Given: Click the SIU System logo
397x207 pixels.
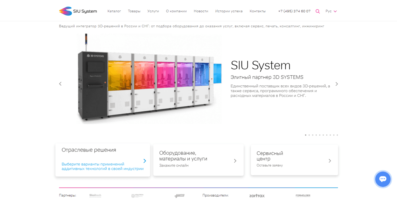Looking at the screenshot, I should point(78,11).
